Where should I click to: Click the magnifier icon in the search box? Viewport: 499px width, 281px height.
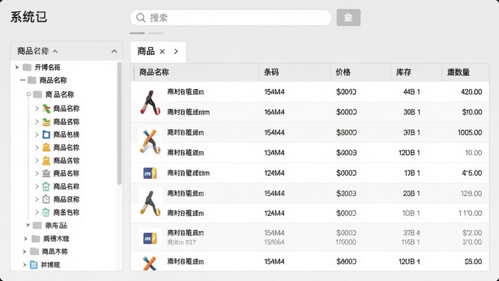141,18
